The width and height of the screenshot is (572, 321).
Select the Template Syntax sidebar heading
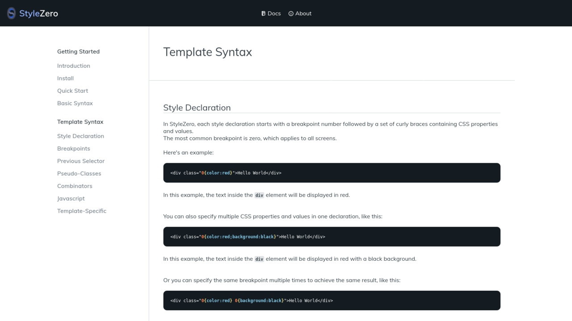(x=80, y=122)
